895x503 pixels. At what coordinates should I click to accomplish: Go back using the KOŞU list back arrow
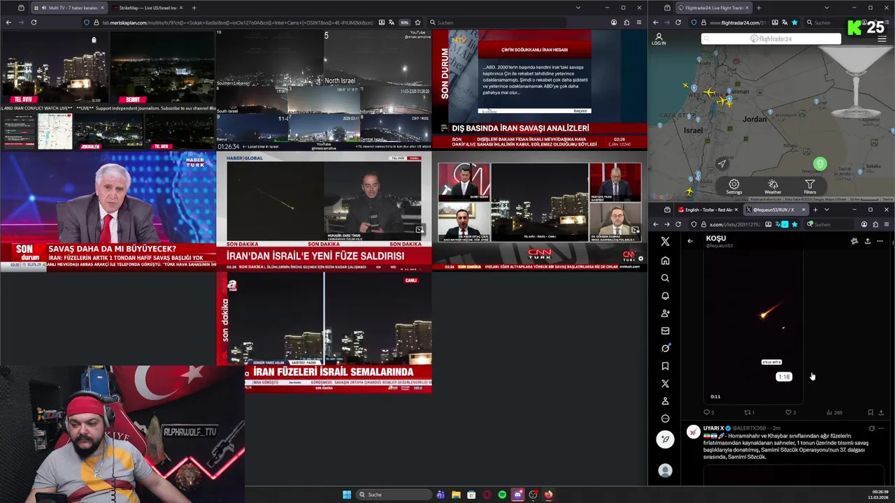tap(690, 241)
